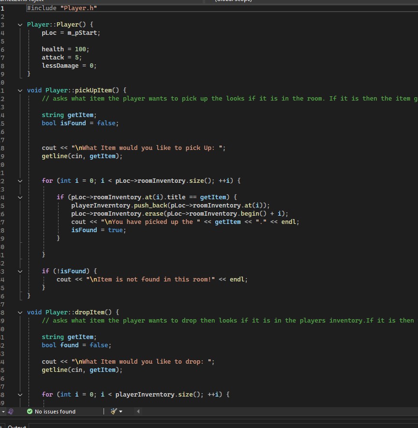This screenshot has height=428, width=418.
Task: Collapse the Player::pickUpItem() function
Action: pos(20,90)
